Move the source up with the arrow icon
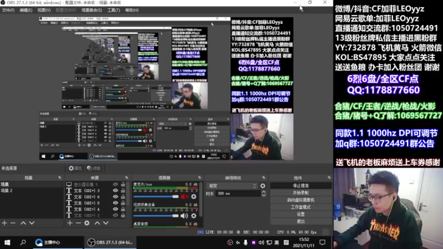Image resolution: width=443 pixels, height=249 pixels. pyautogui.click(x=97, y=223)
